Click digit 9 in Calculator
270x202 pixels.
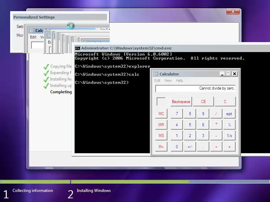(203, 113)
